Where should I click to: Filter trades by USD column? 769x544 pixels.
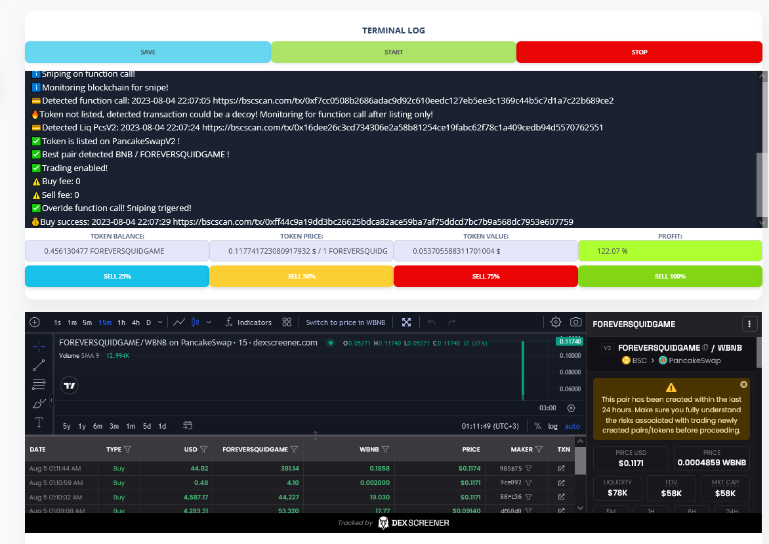click(203, 450)
